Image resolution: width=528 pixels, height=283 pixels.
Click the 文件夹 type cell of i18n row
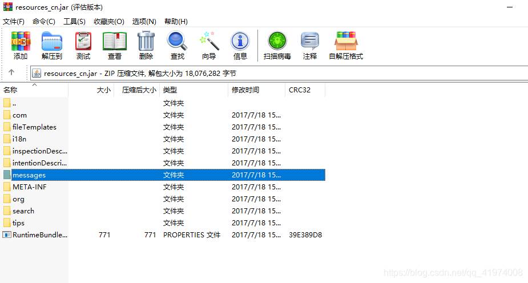click(x=174, y=139)
